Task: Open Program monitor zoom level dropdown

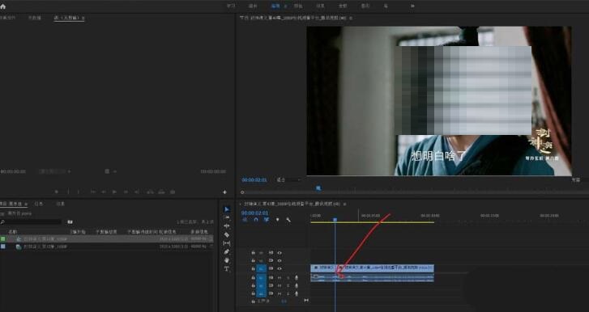Action: click(x=288, y=180)
